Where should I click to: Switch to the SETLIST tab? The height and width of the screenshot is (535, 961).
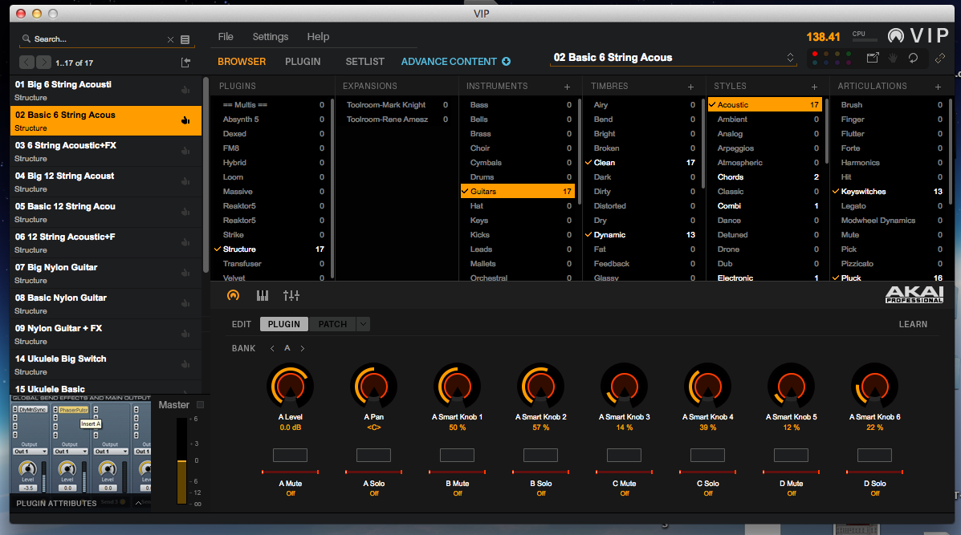364,61
